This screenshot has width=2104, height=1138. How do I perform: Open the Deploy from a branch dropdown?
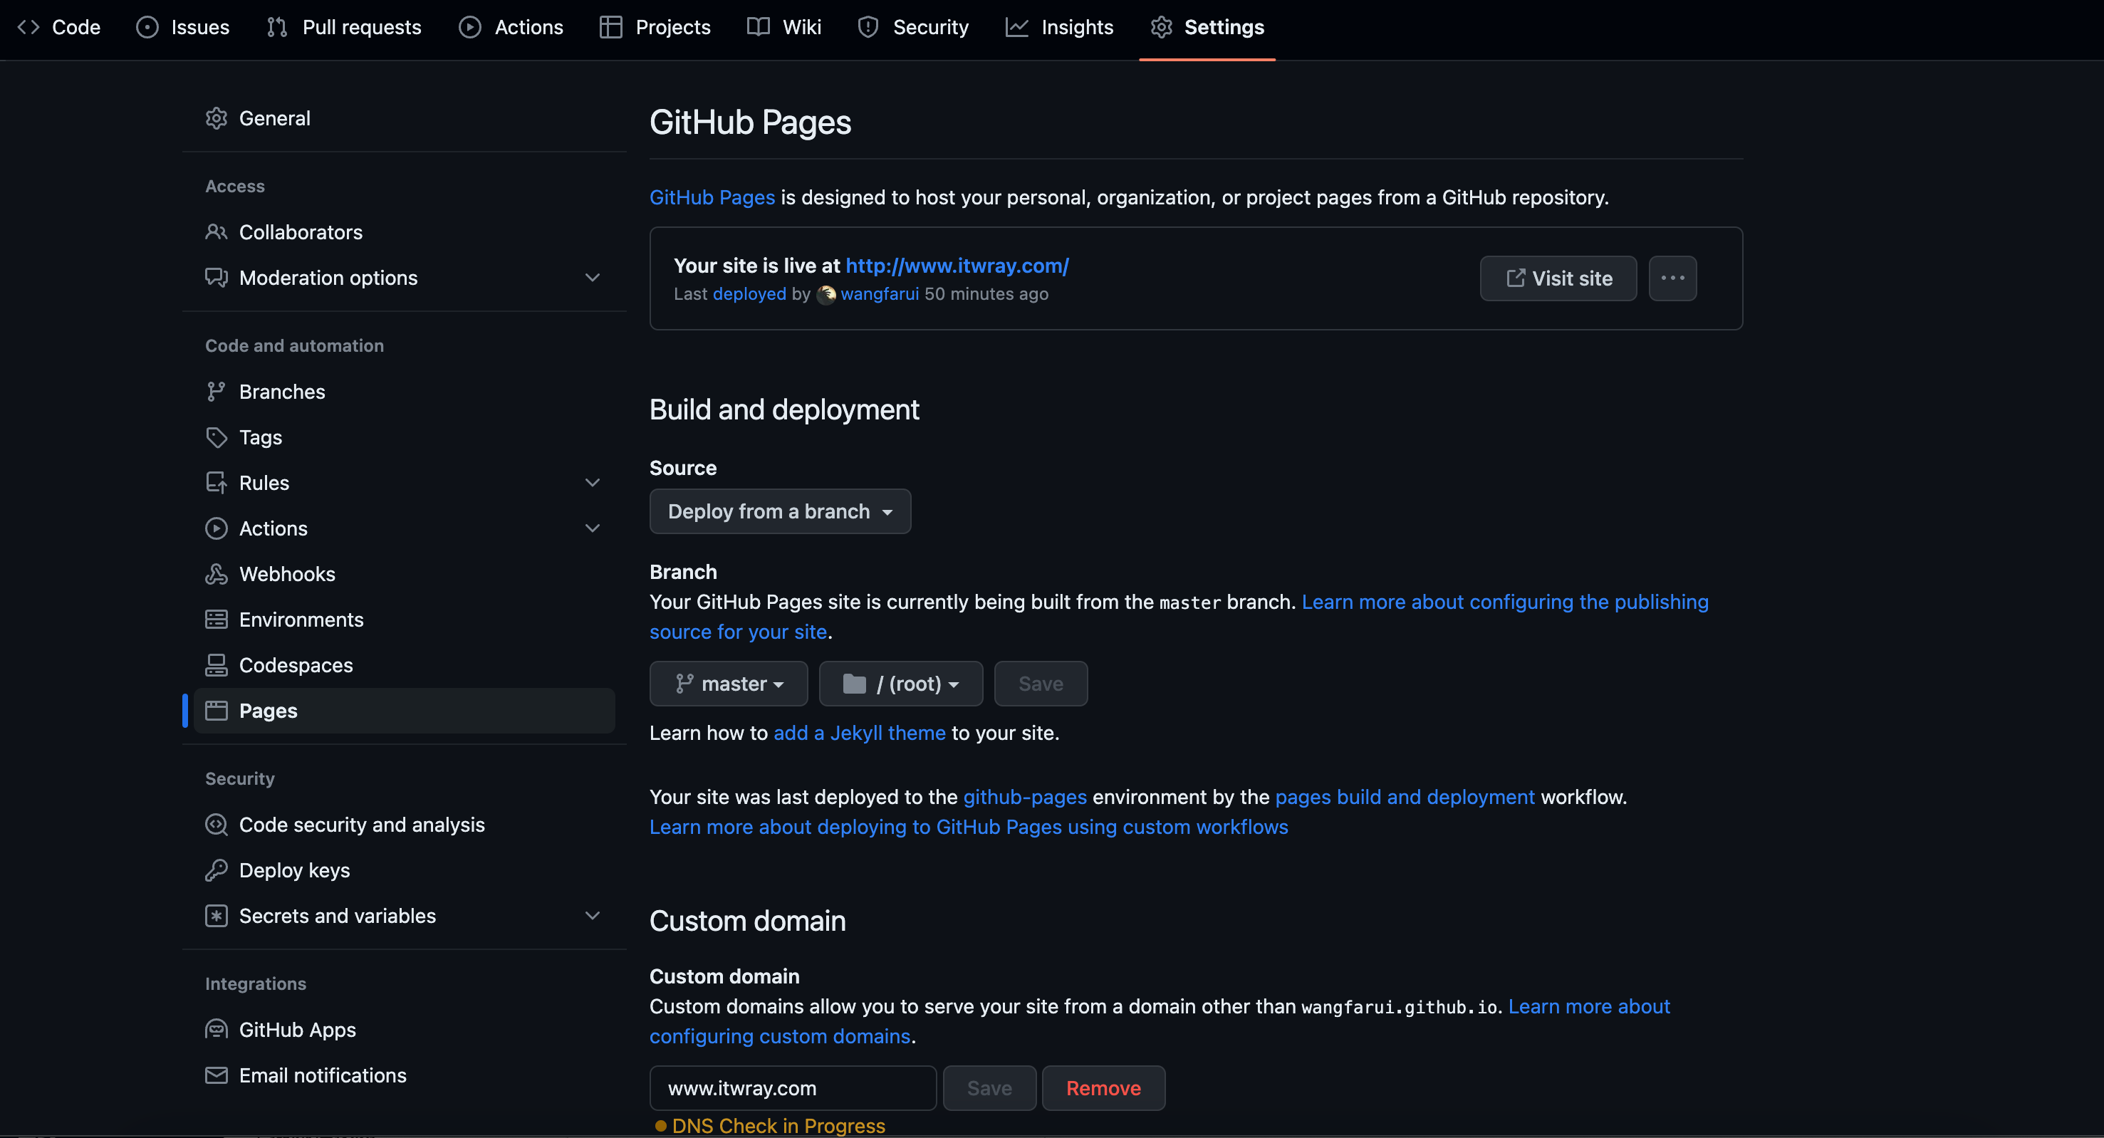point(780,511)
